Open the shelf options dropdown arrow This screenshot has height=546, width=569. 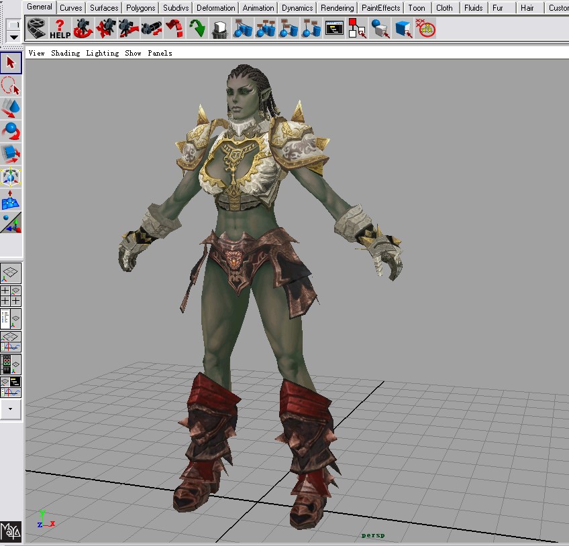[x=14, y=37]
